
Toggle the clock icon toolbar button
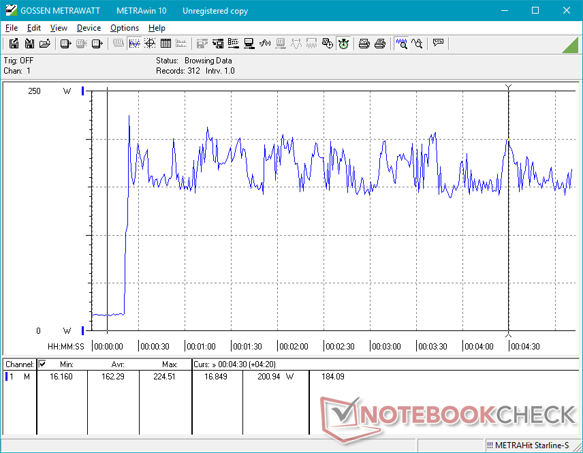(x=344, y=44)
